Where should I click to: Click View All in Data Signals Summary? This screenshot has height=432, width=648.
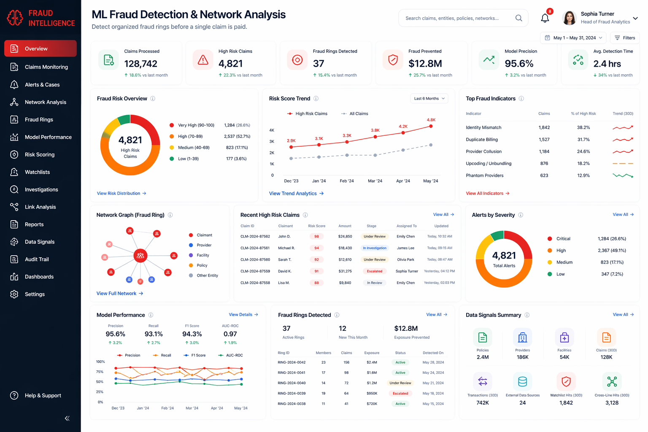tap(623, 315)
